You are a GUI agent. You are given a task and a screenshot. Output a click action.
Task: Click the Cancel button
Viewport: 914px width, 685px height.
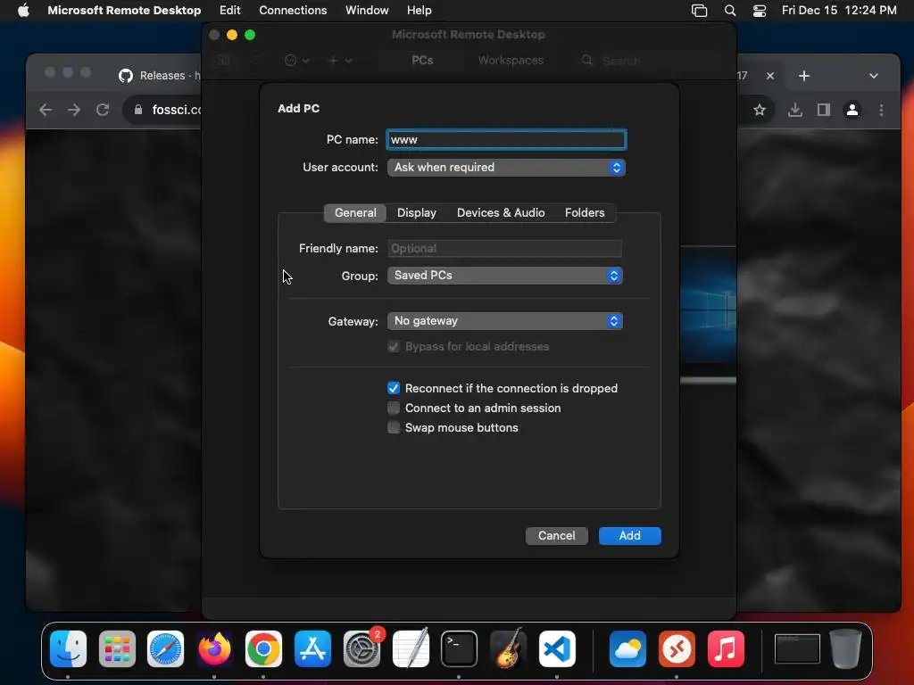557,536
